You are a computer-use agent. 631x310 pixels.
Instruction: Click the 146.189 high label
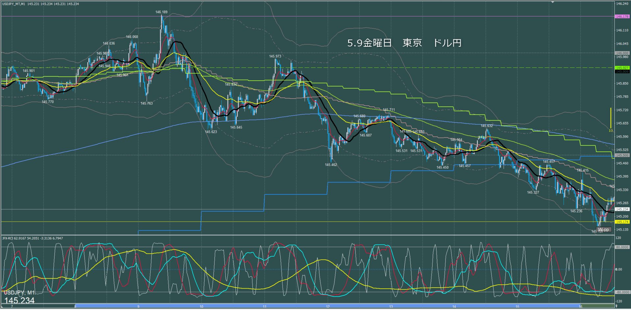(161, 12)
